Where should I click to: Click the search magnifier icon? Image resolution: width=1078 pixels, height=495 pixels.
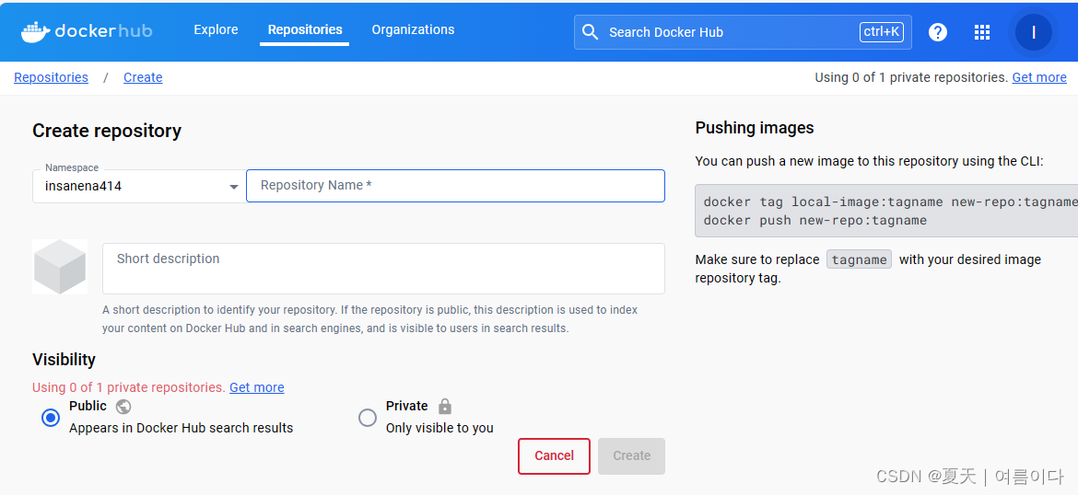pos(591,32)
